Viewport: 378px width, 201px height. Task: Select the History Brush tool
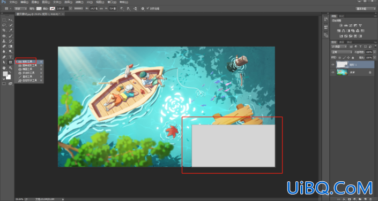tap(10, 41)
